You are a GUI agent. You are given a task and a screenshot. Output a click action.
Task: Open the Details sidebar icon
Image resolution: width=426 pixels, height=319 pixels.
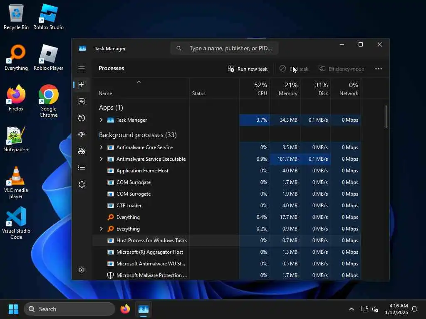pyautogui.click(x=81, y=168)
